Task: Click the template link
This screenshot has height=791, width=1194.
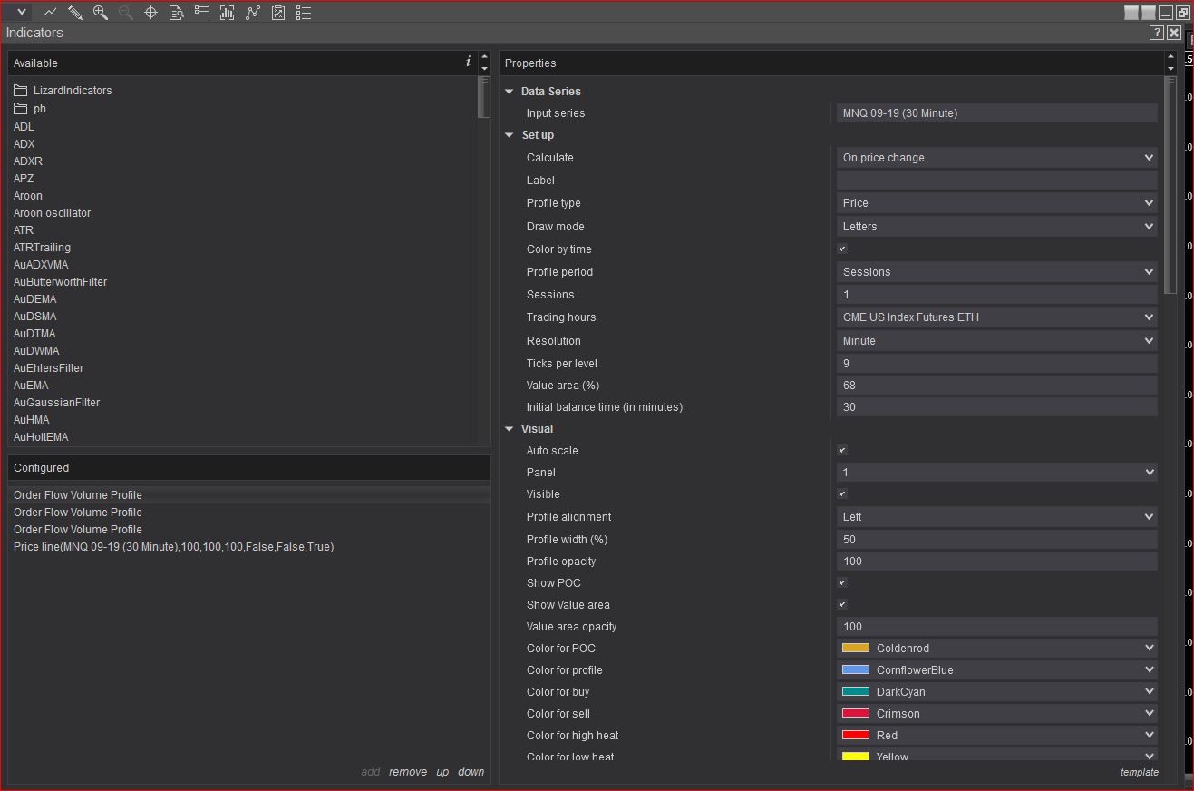Action: pos(1139,772)
